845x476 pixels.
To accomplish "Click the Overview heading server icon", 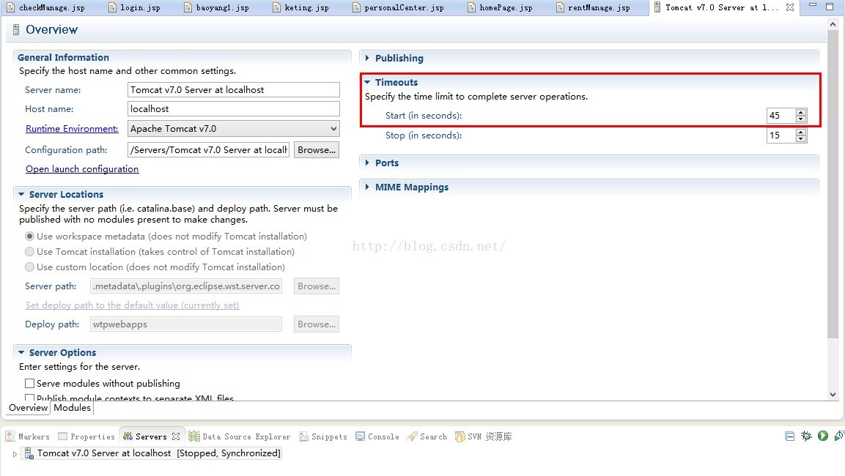I will tap(16, 29).
